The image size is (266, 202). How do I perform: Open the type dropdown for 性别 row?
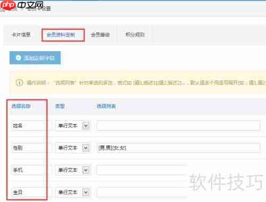[72, 148]
